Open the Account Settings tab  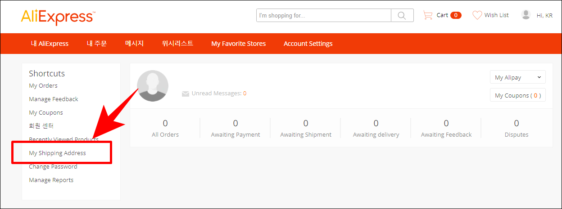[308, 44]
